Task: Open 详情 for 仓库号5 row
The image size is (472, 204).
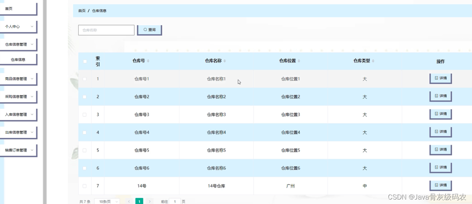Action: [440, 150]
